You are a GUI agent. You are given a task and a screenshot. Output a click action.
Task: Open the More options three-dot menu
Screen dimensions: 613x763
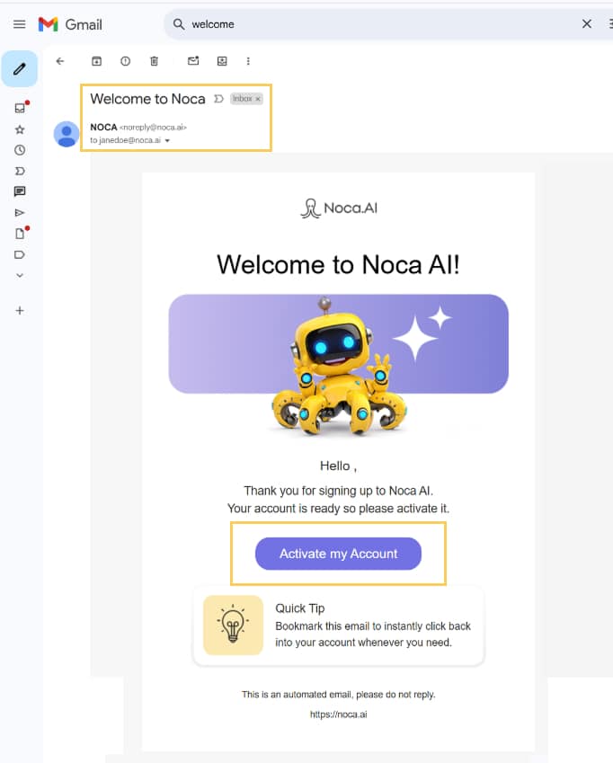[x=248, y=61]
